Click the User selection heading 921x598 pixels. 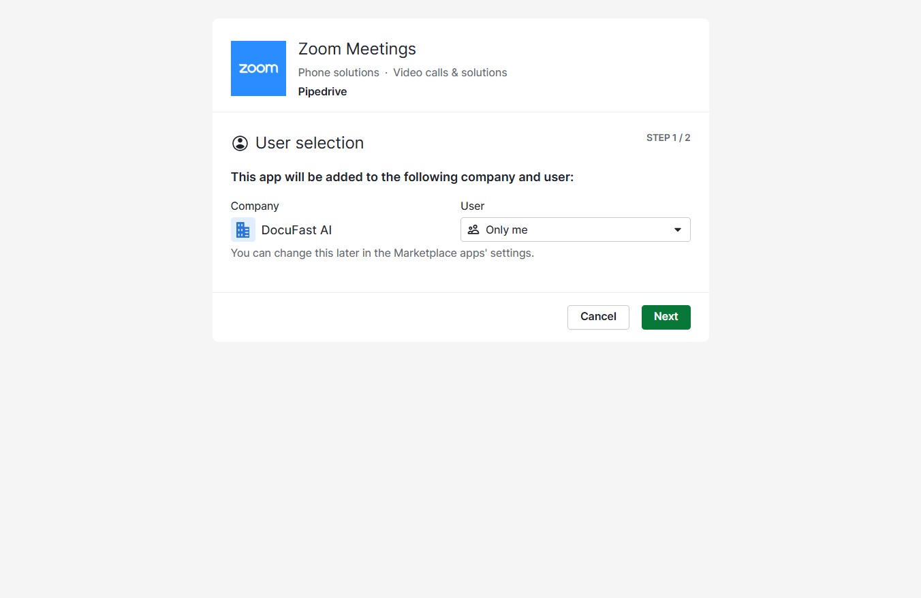coord(309,143)
